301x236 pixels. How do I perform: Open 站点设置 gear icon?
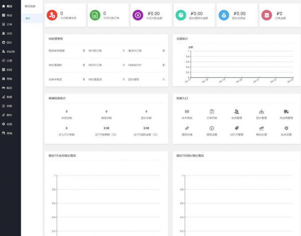[286, 128]
